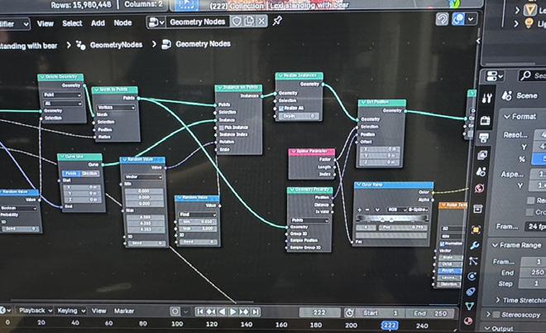Image resolution: width=546 pixels, height=333 pixels.
Task: Click the blue 222 playhead marker
Action: click(x=390, y=326)
